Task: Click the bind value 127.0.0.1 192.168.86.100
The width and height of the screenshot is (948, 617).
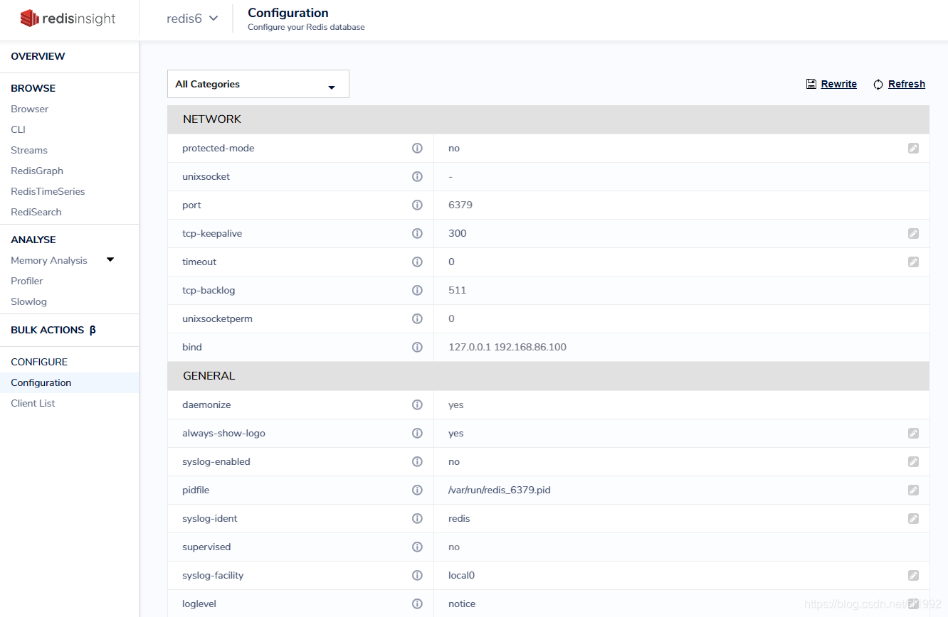Action: click(x=507, y=347)
